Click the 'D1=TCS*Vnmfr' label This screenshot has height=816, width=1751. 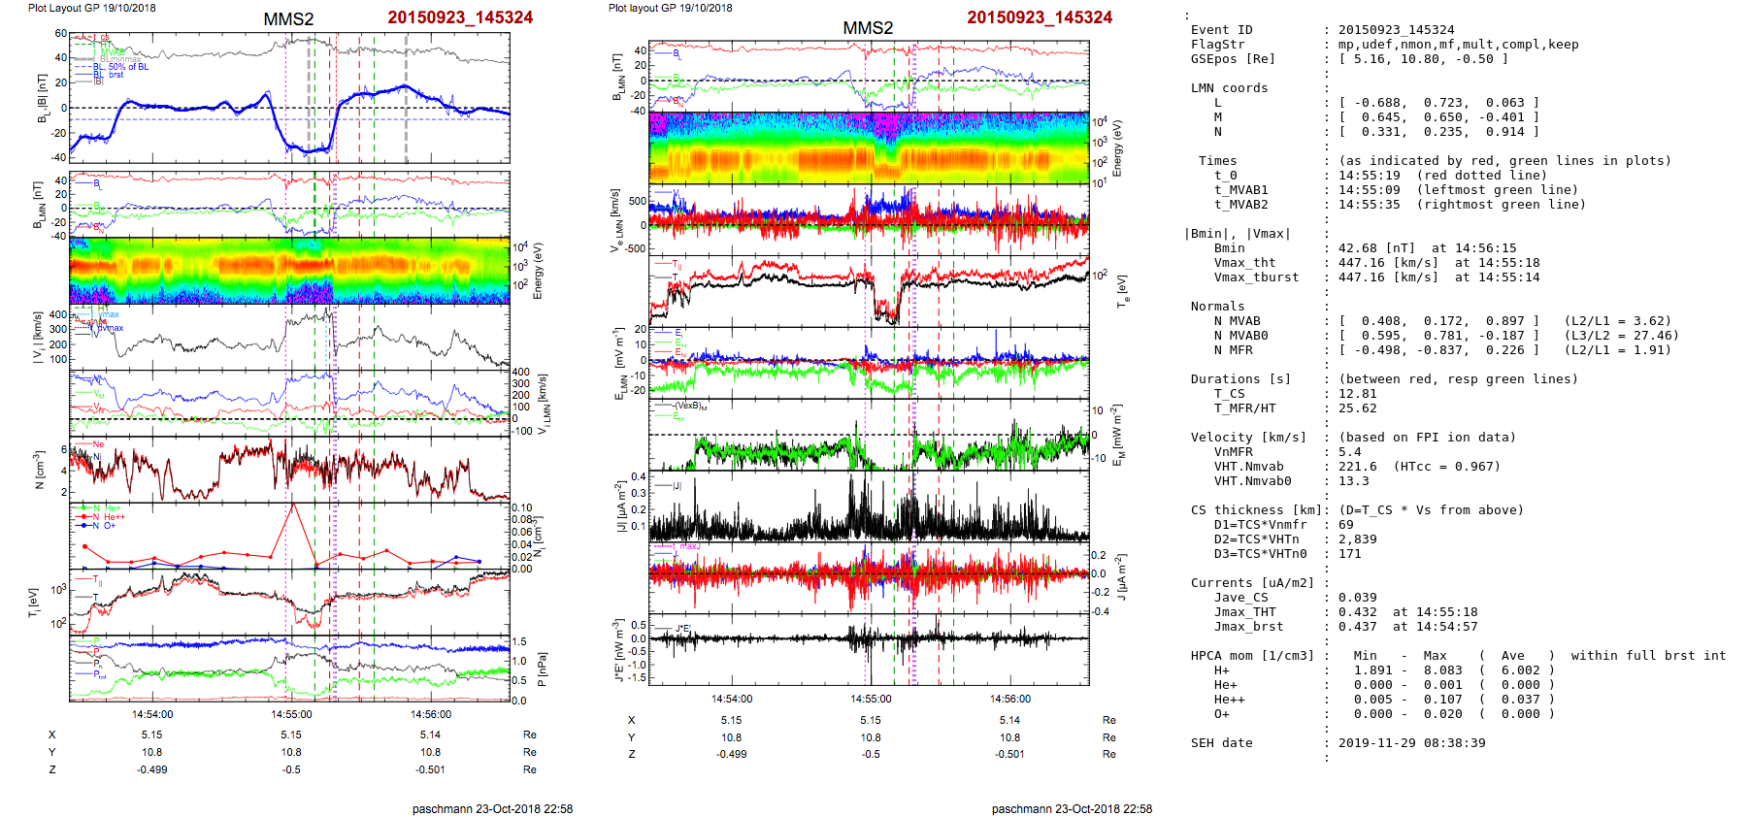click(1261, 525)
